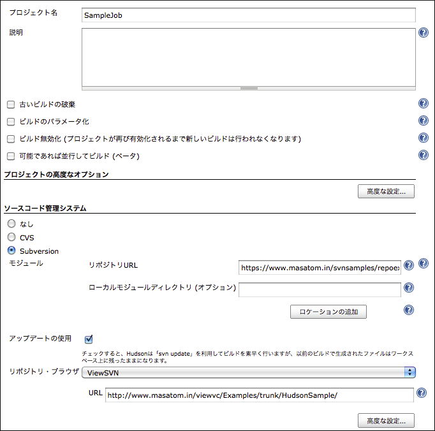The height and width of the screenshot is (431, 435).
Task: Open the リポジトリ・ブラウザ ViewSVN dropdown
Action: (x=249, y=372)
